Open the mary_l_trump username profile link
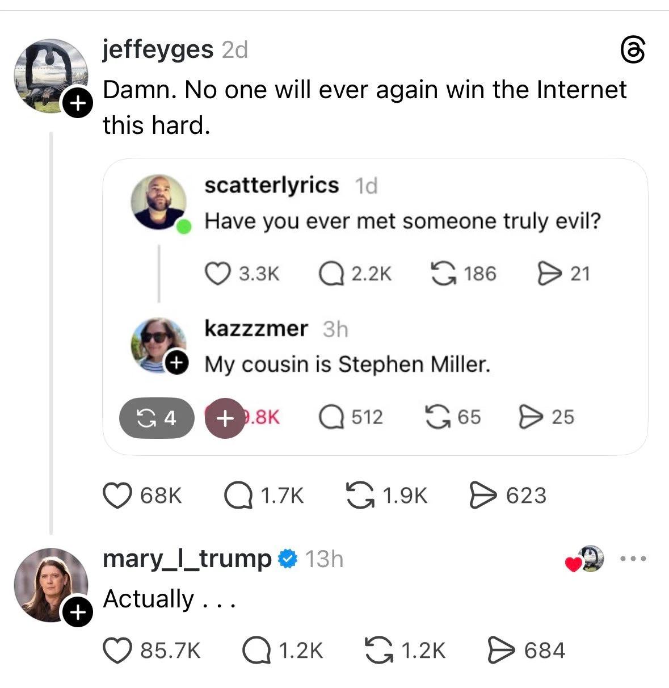669x688 pixels. click(x=187, y=559)
